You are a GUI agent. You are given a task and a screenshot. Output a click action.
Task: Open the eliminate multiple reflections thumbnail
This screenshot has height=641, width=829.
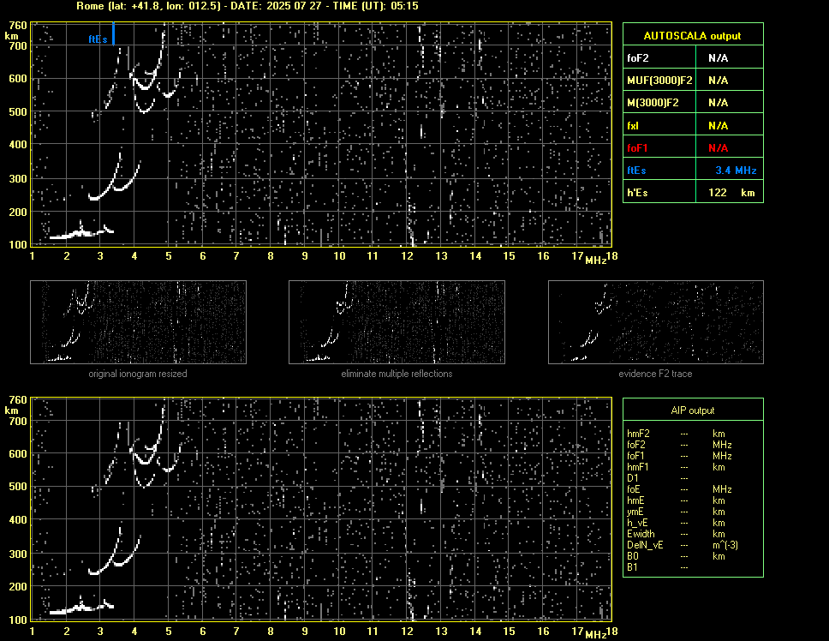397,322
